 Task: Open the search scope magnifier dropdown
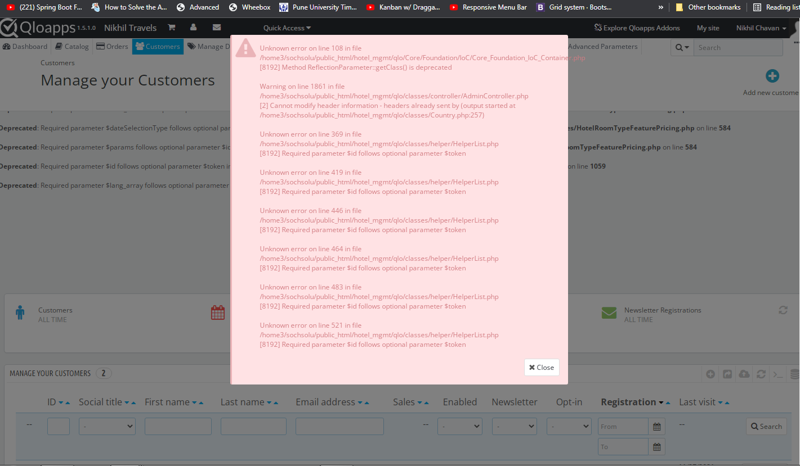tap(682, 48)
